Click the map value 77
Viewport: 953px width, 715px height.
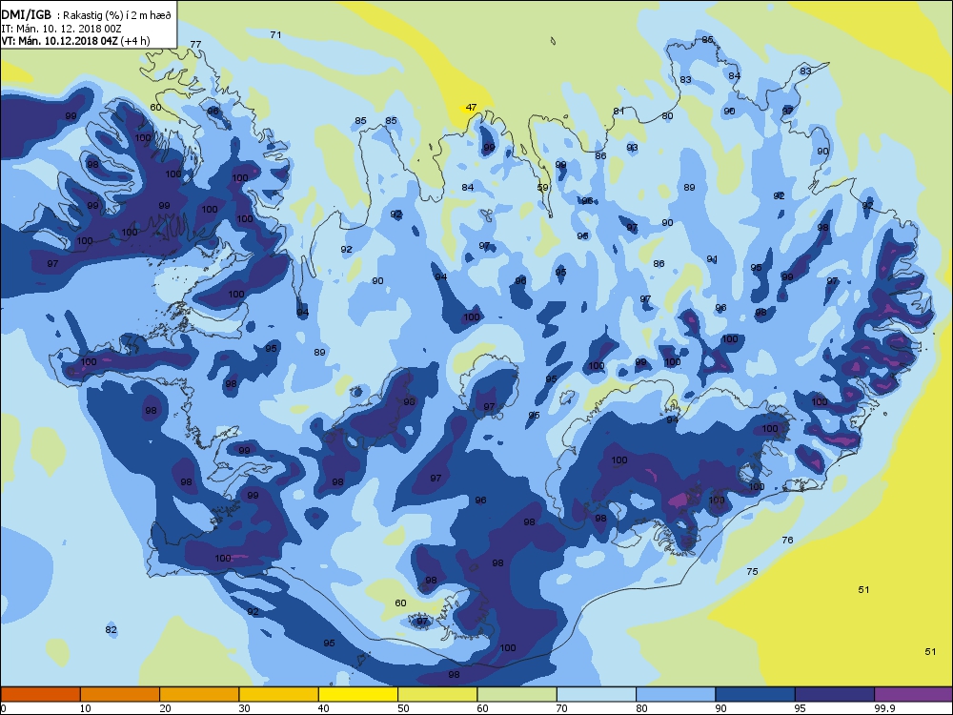pos(195,45)
